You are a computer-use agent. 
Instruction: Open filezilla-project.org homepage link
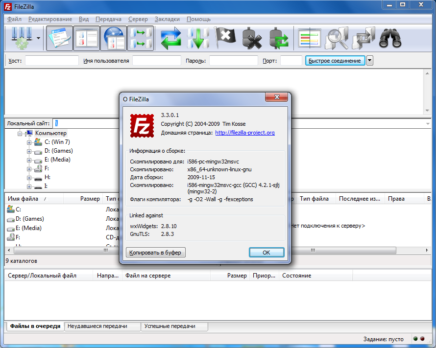point(244,133)
